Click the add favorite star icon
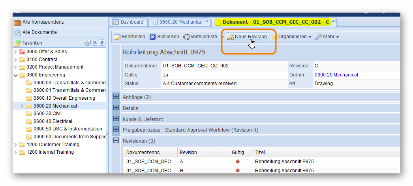This screenshot has height=186, width=413. tap(87, 43)
